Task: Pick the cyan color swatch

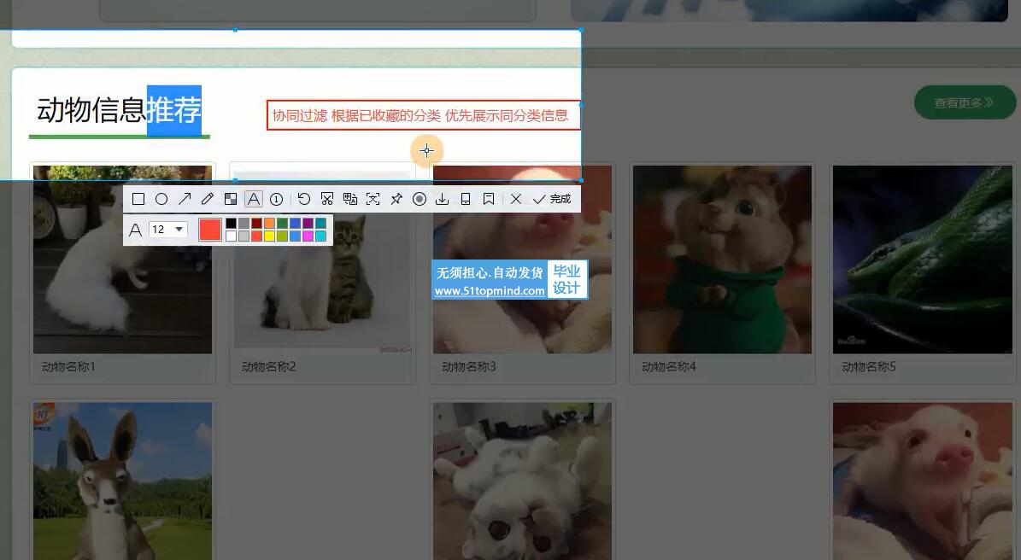Action: [x=320, y=236]
